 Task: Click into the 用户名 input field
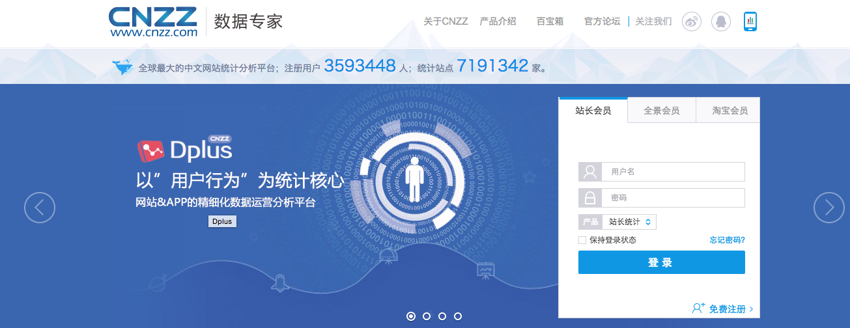tap(673, 172)
